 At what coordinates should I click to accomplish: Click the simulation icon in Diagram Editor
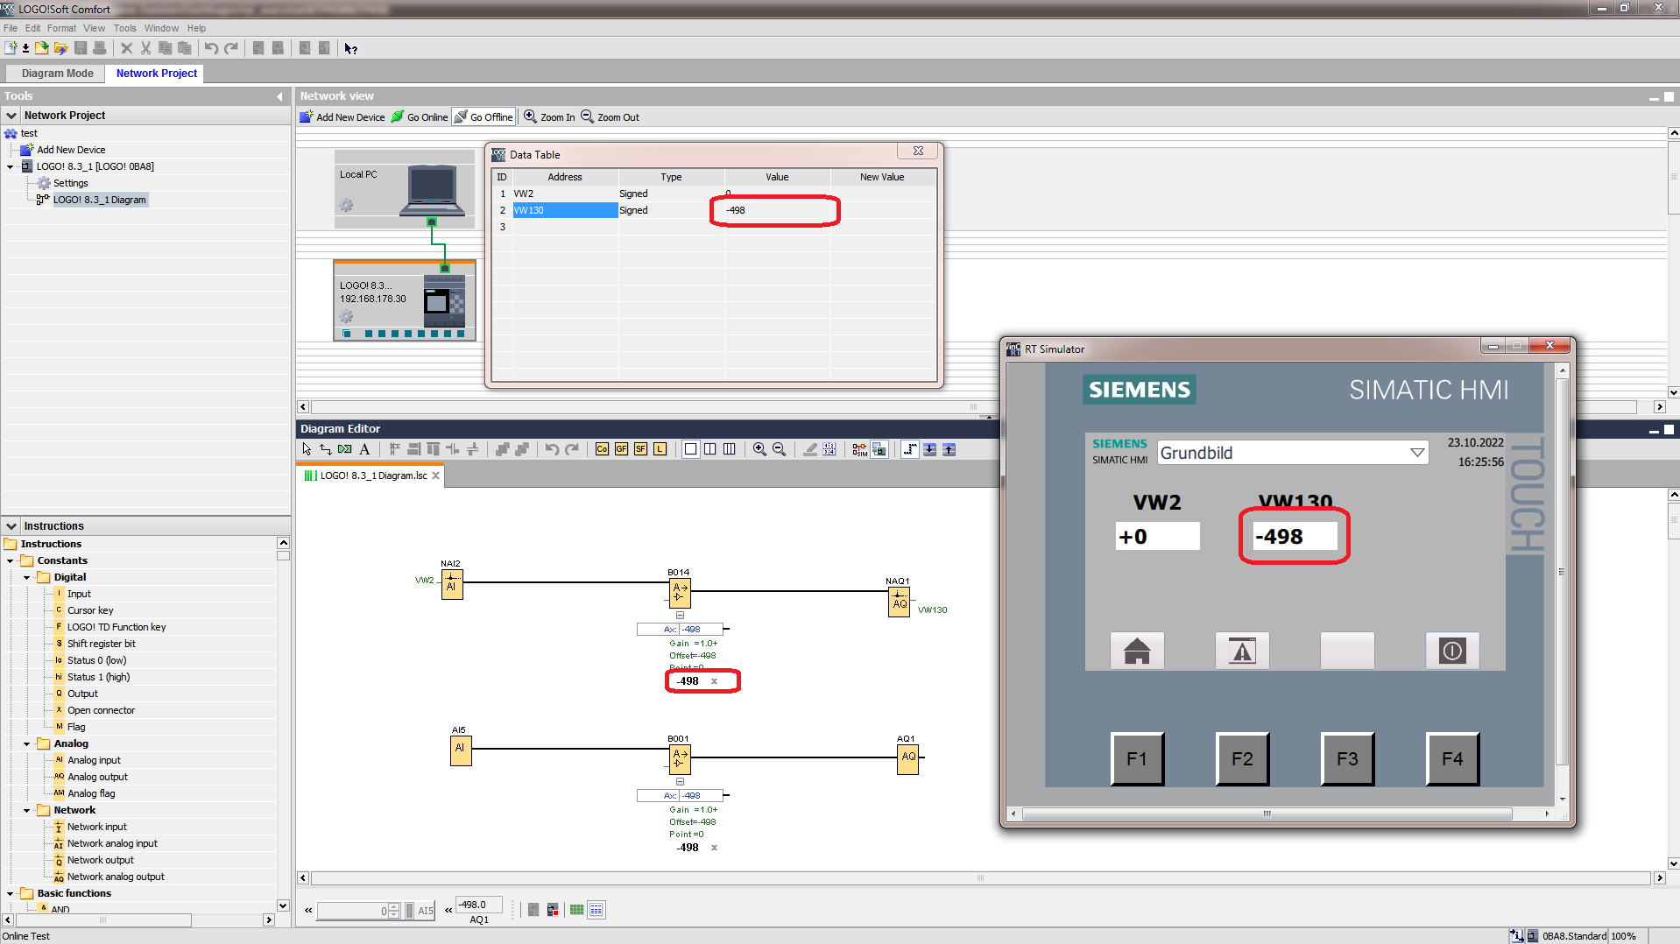(x=859, y=449)
